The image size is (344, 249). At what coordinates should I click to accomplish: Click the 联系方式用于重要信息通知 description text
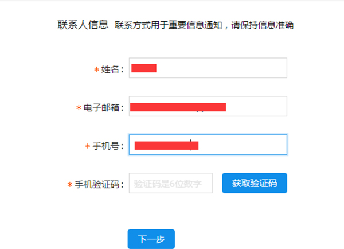[205, 26]
